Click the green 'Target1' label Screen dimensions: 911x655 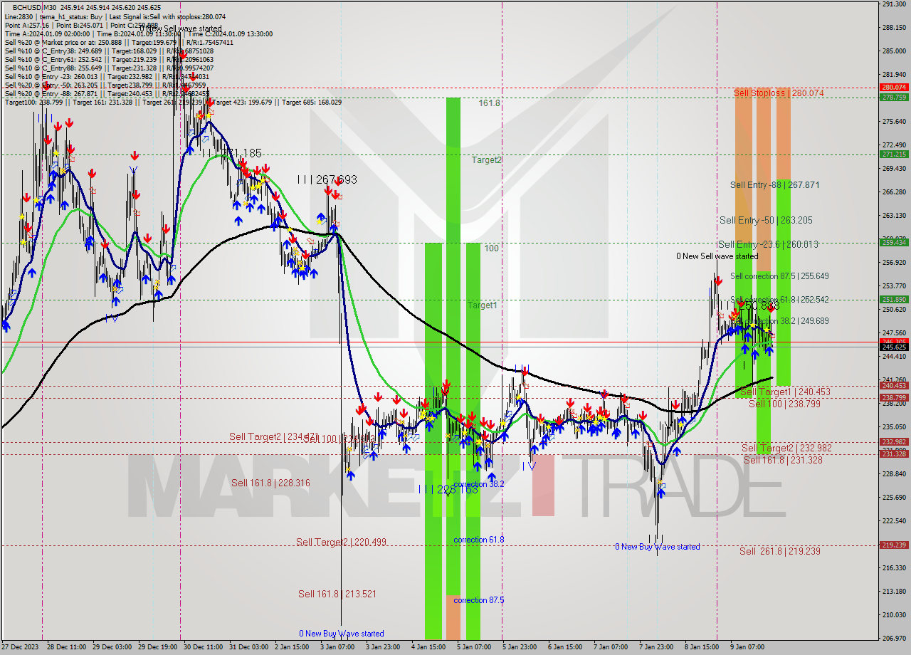(x=482, y=305)
